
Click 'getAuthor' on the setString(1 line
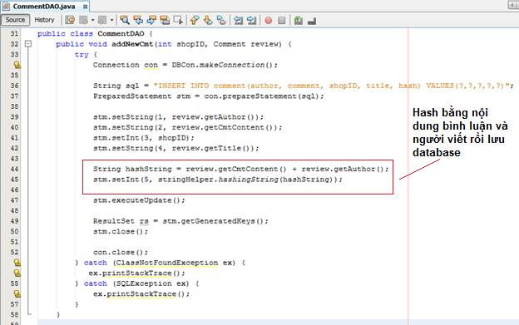(225, 117)
